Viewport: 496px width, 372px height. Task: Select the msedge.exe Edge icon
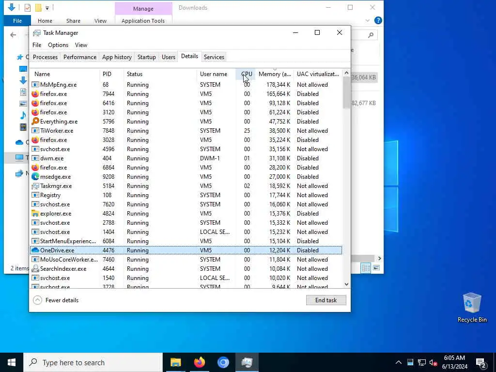pyautogui.click(x=35, y=176)
